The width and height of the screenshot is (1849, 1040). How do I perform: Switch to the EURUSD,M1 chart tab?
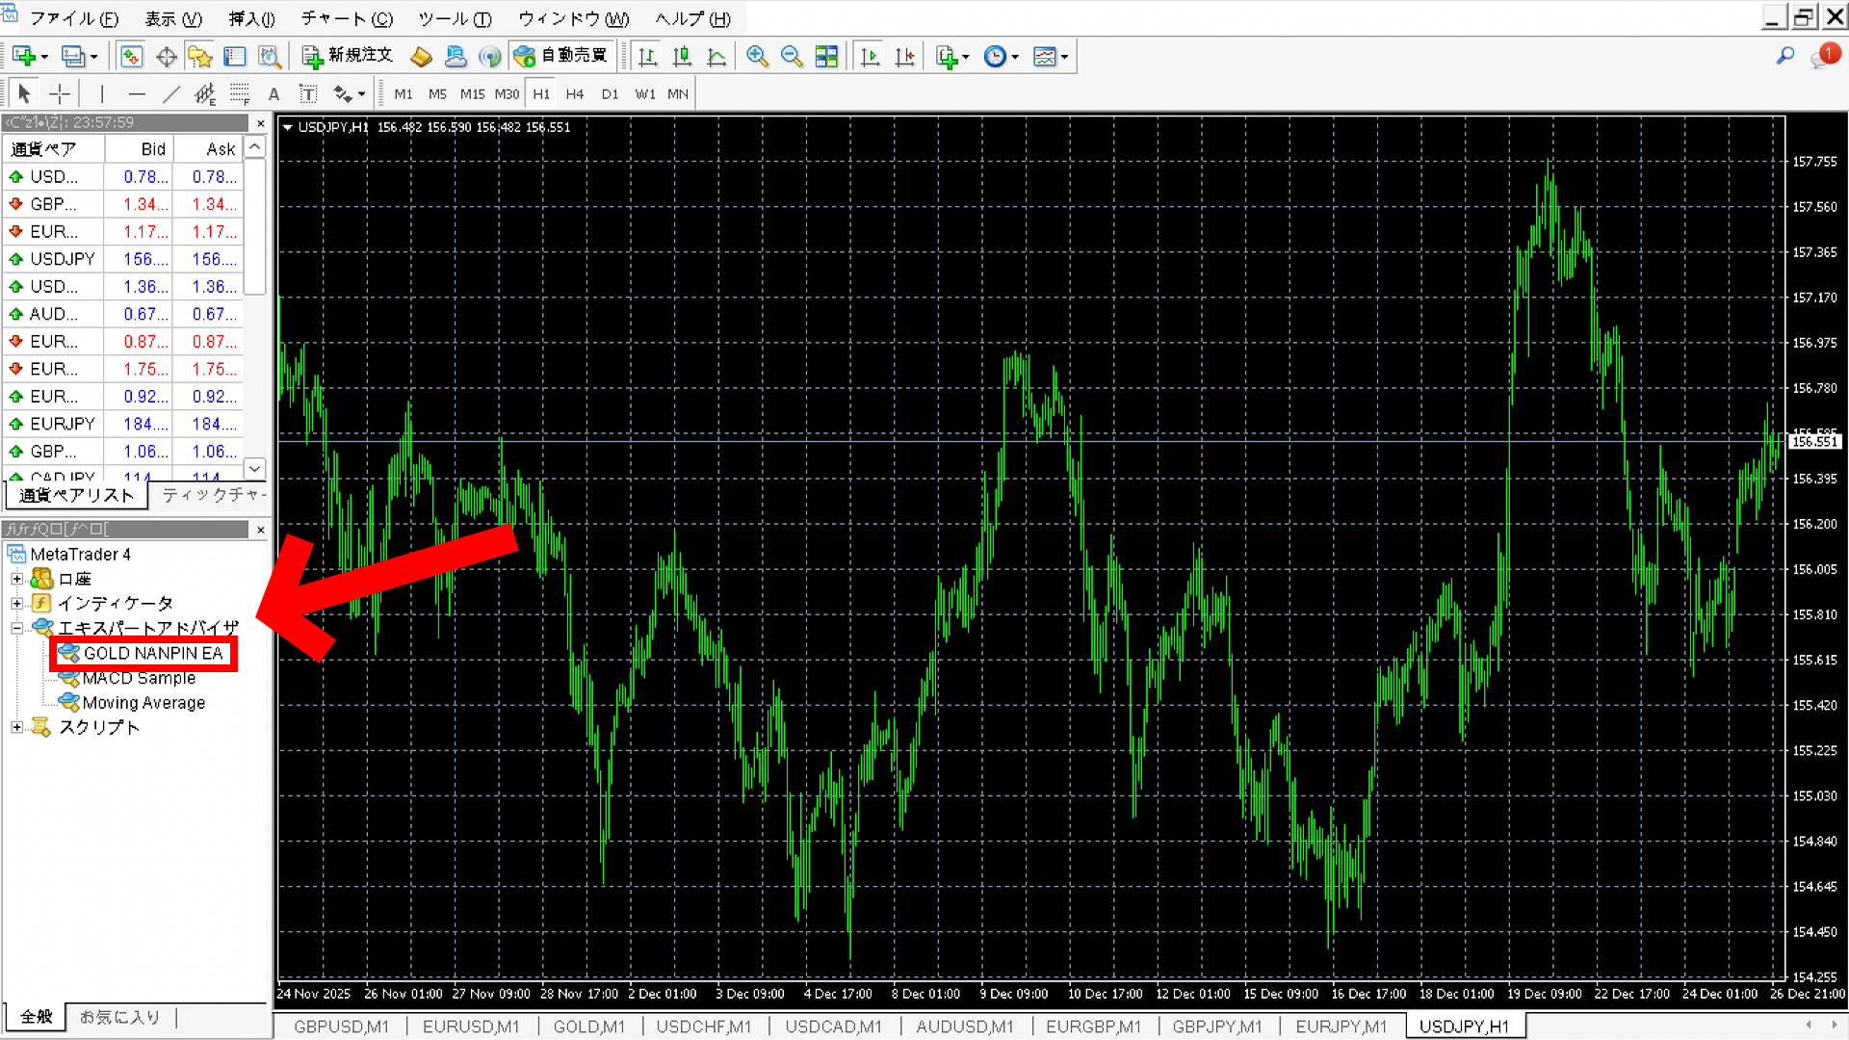click(470, 1027)
